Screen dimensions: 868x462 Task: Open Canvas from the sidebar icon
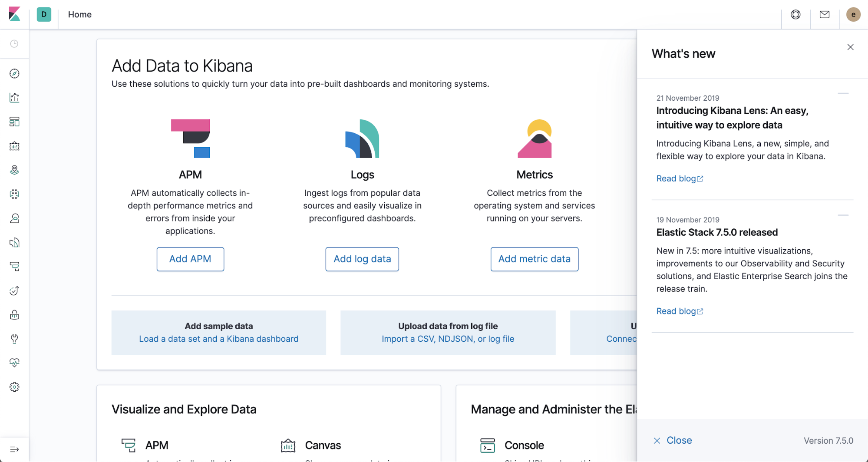point(14,146)
